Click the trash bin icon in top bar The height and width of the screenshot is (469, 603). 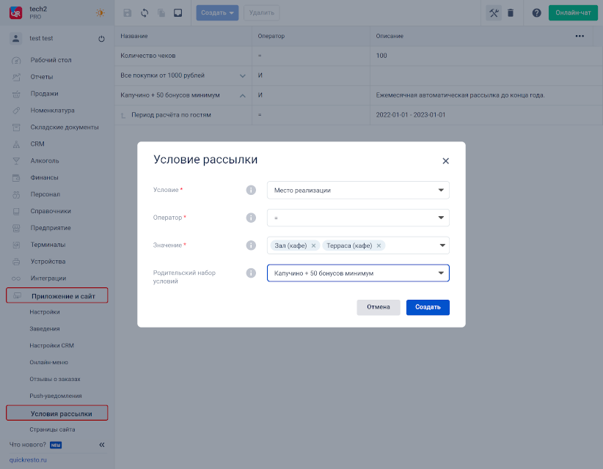pos(511,12)
